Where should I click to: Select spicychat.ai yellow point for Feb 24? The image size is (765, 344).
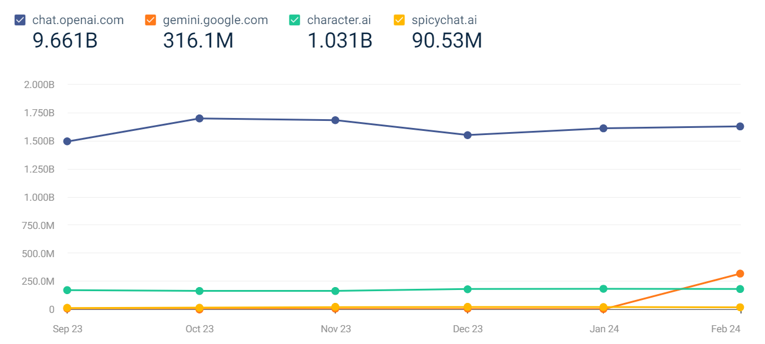click(740, 308)
